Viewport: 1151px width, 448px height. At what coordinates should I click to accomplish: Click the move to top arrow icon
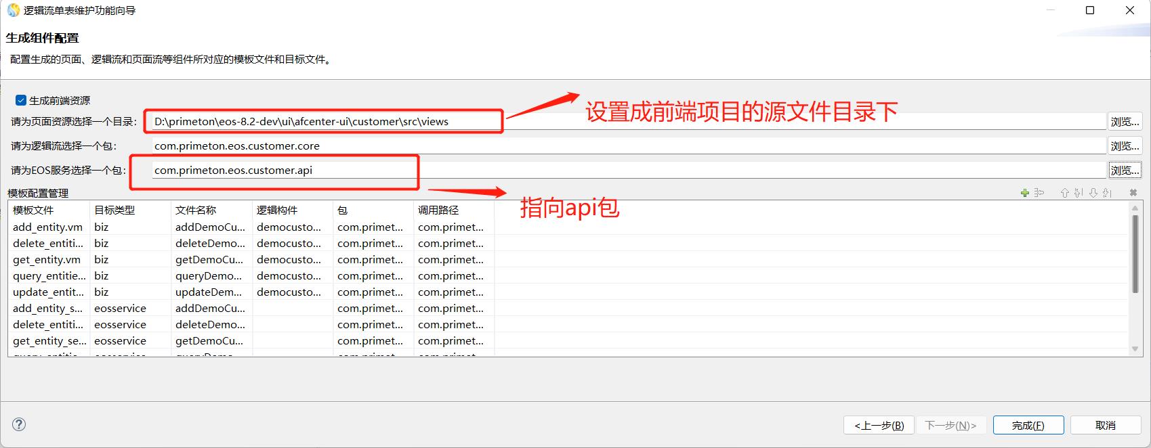pos(1079,194)
